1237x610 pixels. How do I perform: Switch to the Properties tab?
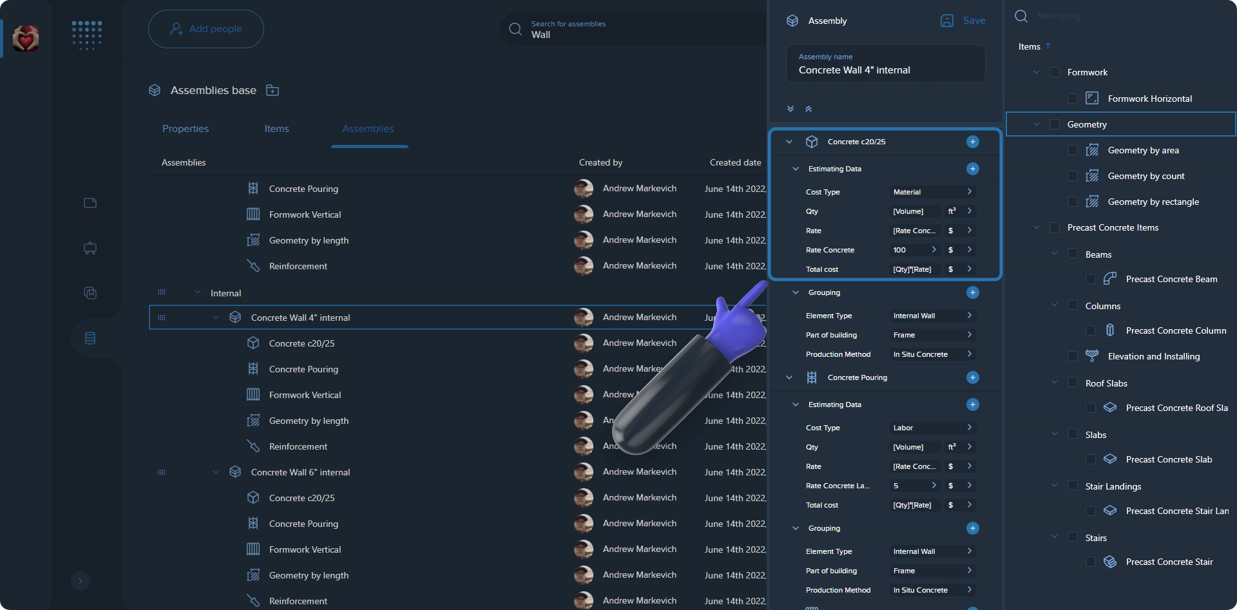pyautogui.click(x=186, y=129)
